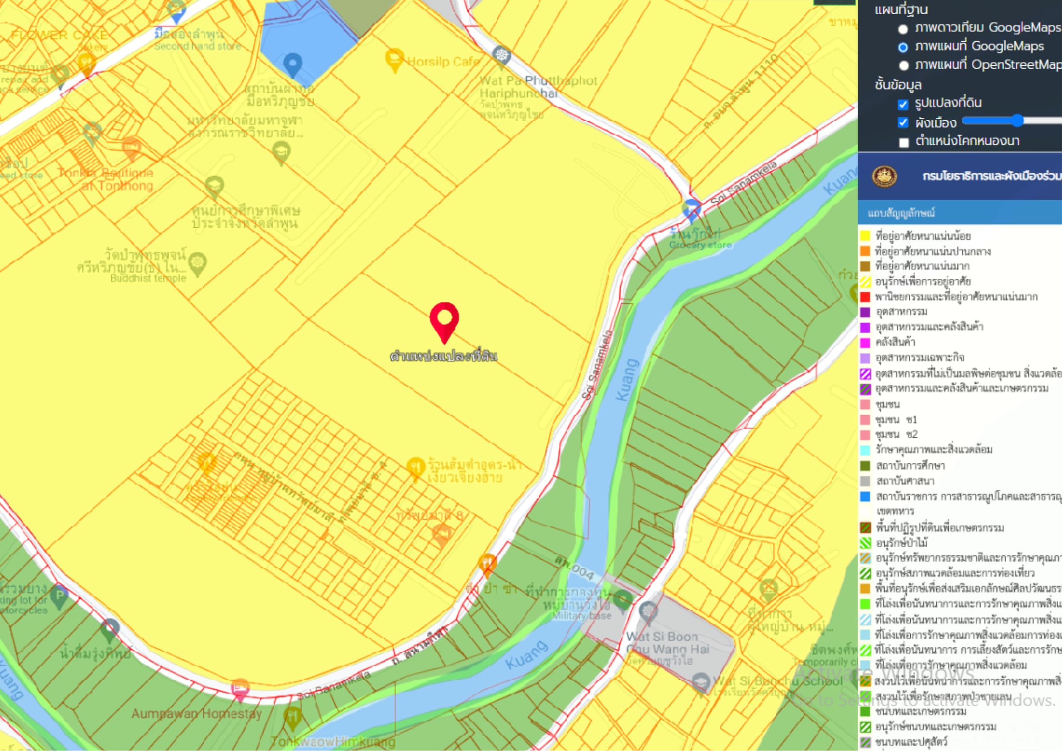
Task: Click the ทรัพย์มาลี 8 shop pin
Action: pos(442,535)
